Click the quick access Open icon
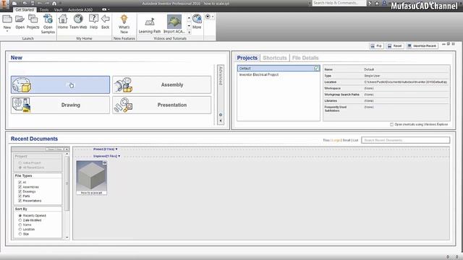Image resolution: width=463 pixels, height=260 pixels. [25, 4]
